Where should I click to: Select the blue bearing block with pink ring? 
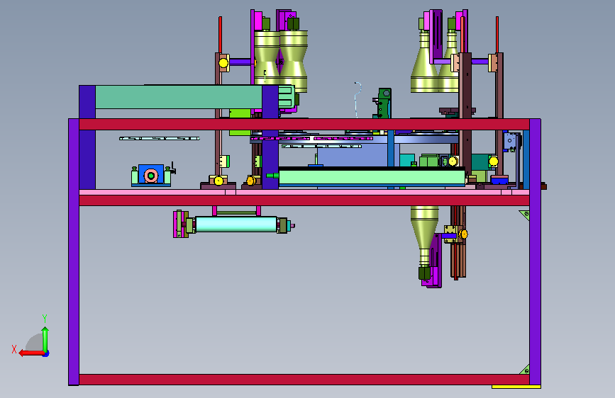151,175
